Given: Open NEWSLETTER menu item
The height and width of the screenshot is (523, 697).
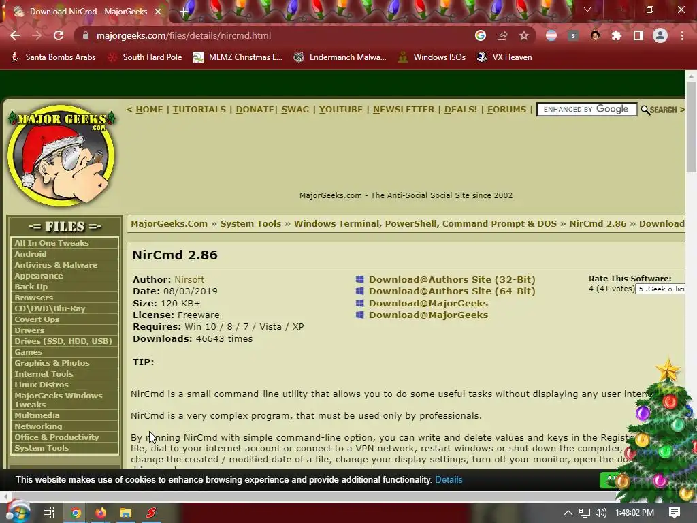Looking at the screenshot, I should 404,110.
